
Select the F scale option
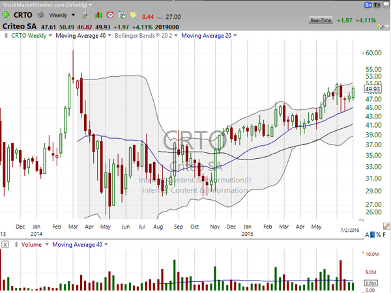point(384,234)
